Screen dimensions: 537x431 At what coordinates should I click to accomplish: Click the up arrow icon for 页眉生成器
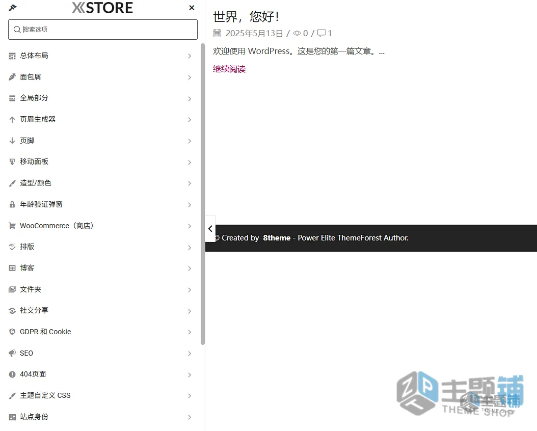pos(12,120)
